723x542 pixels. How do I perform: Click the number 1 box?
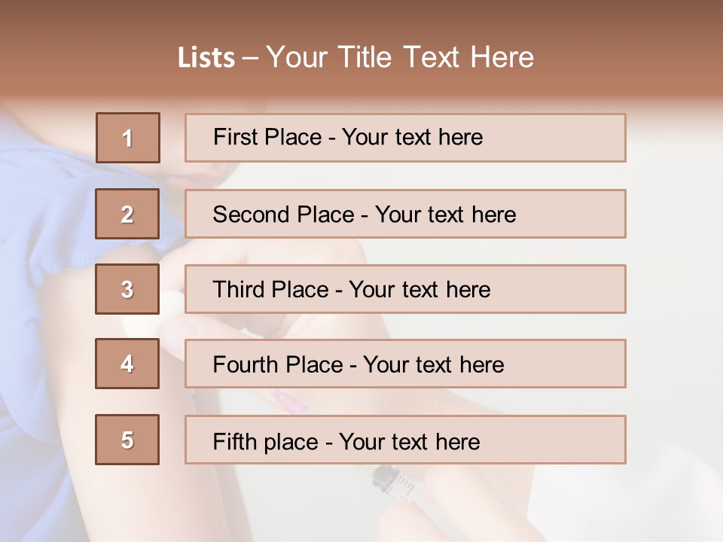[x=127, y=138]
